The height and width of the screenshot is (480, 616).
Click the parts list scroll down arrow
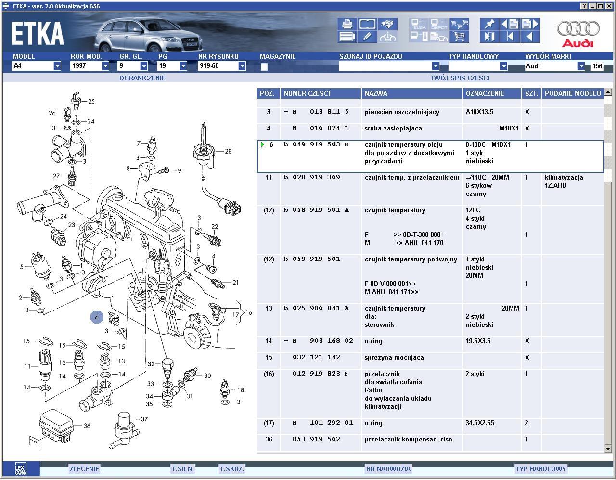(608, 449)
